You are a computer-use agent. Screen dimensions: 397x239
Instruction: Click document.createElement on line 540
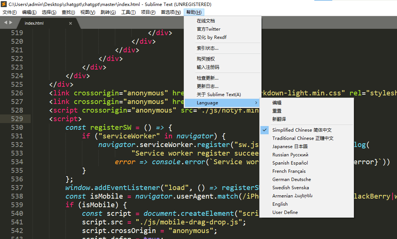tap(189, 214)
